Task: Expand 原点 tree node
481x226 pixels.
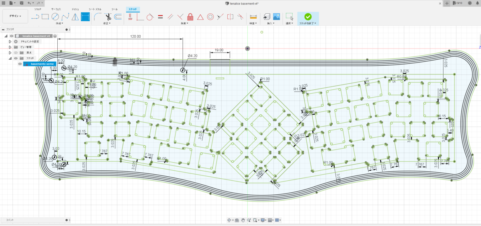Action: 10,52
